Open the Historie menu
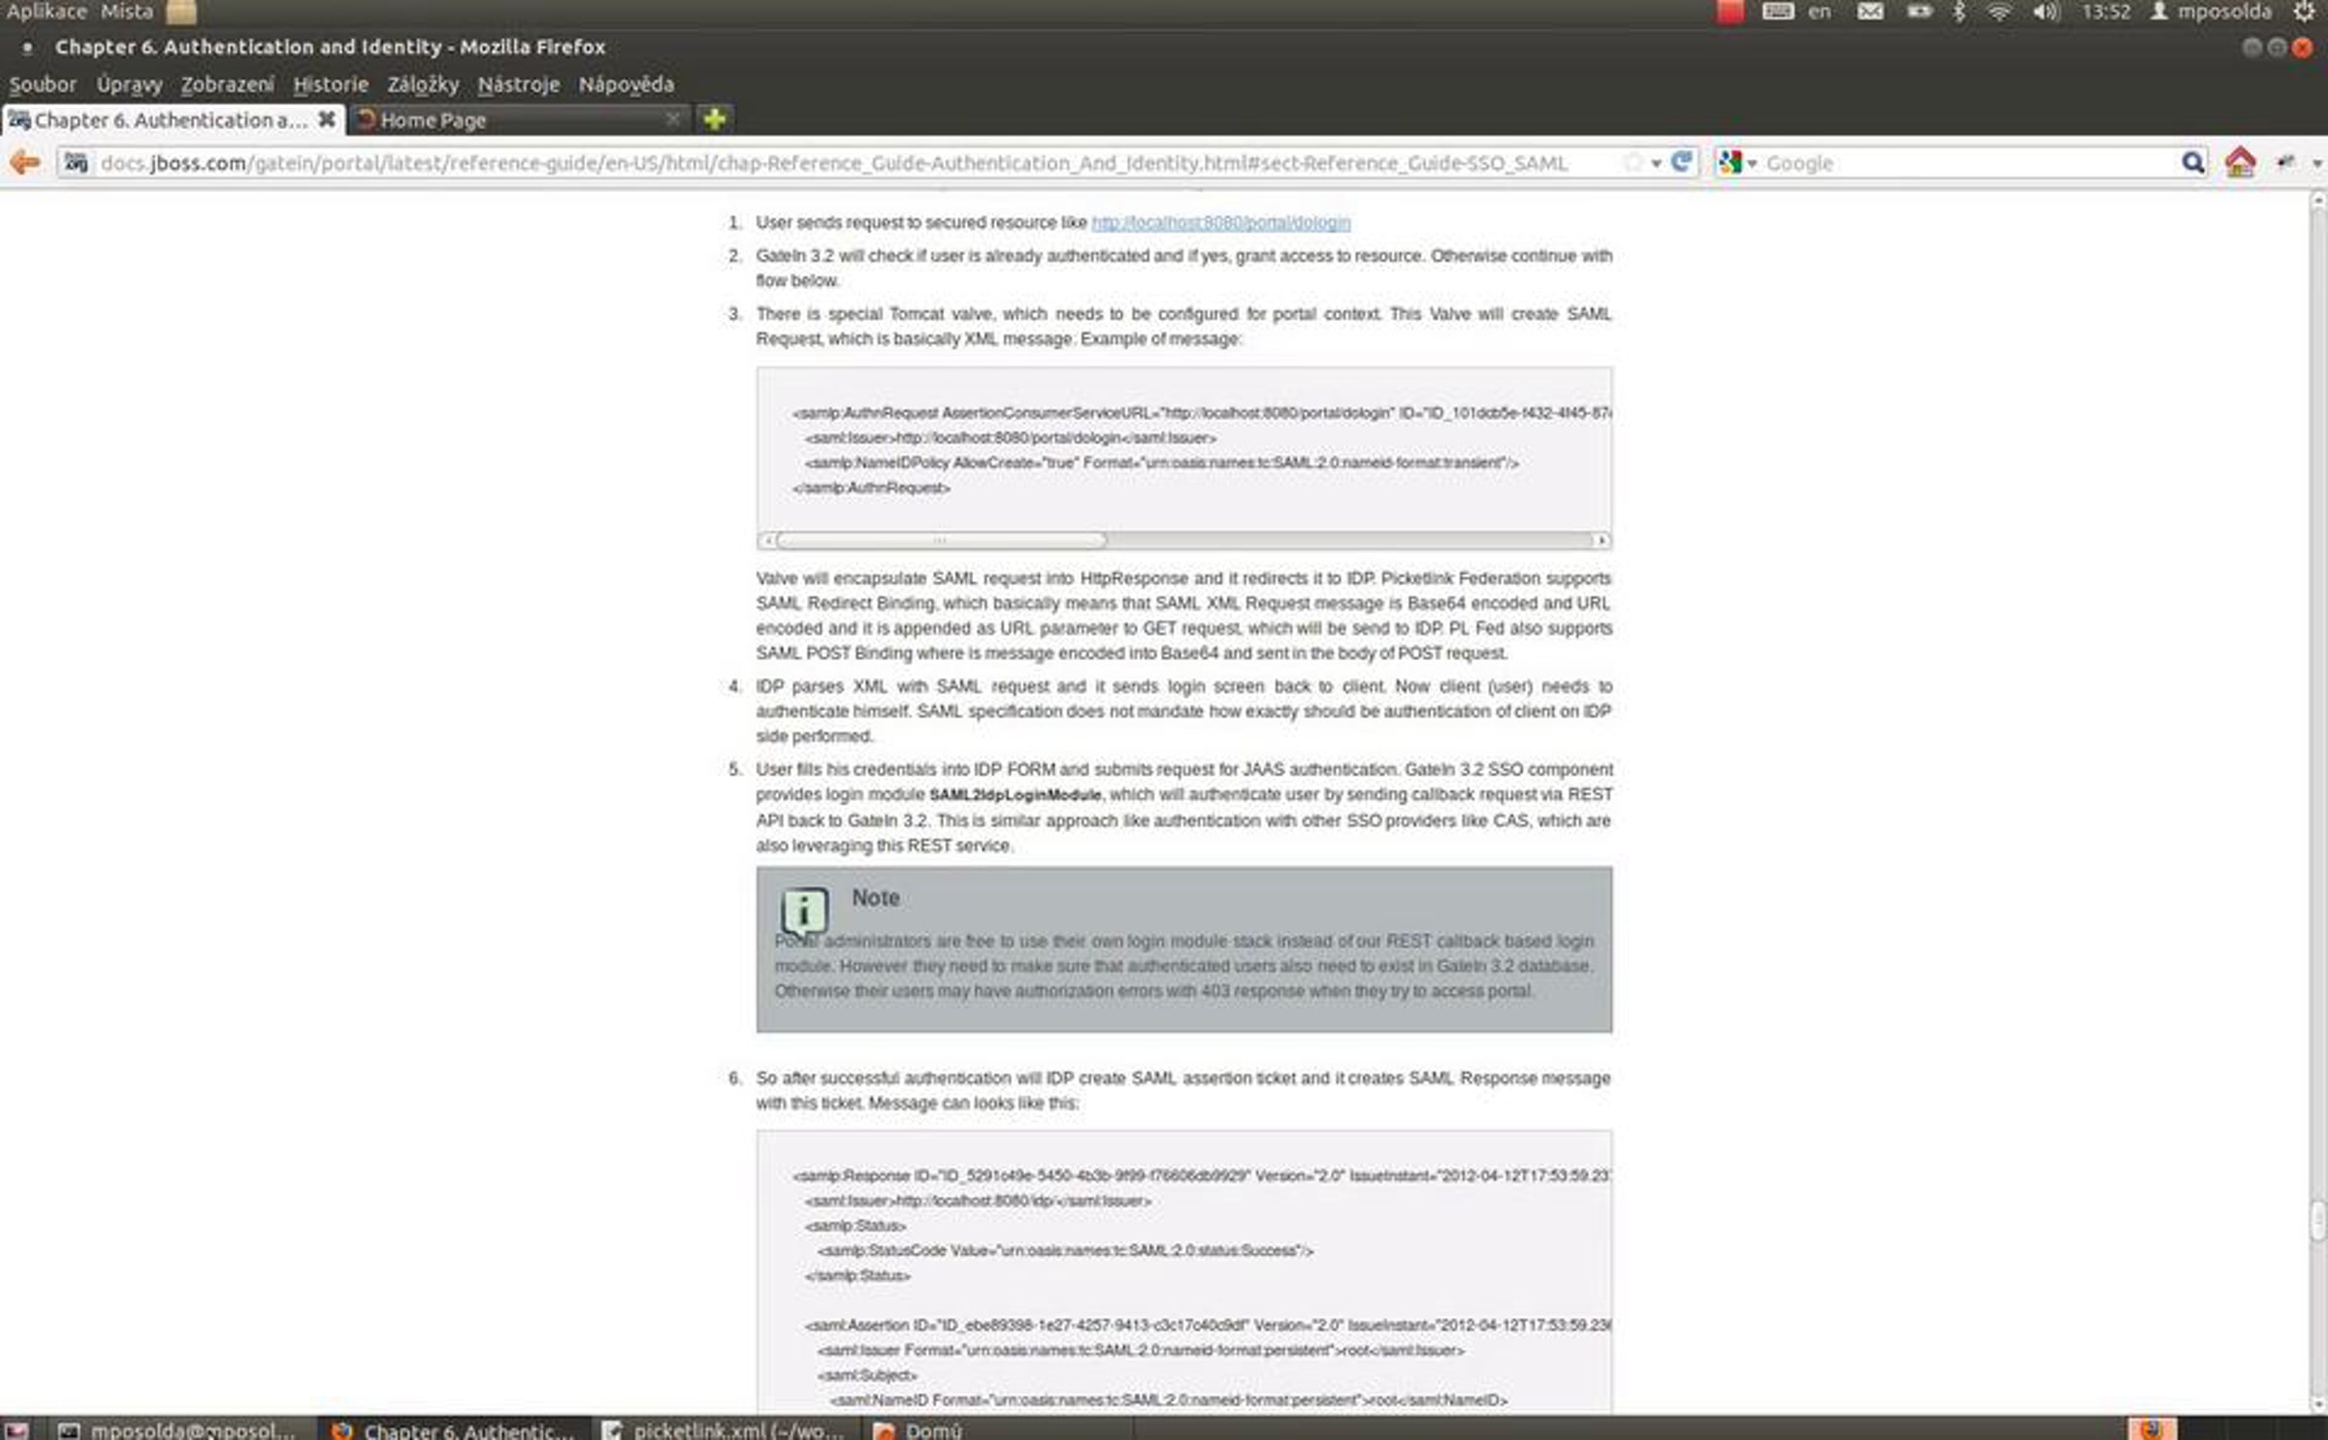This screenshot has height=1440, width=2328. [331, 84]
